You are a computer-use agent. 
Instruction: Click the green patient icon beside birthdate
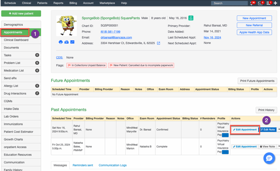191,18
